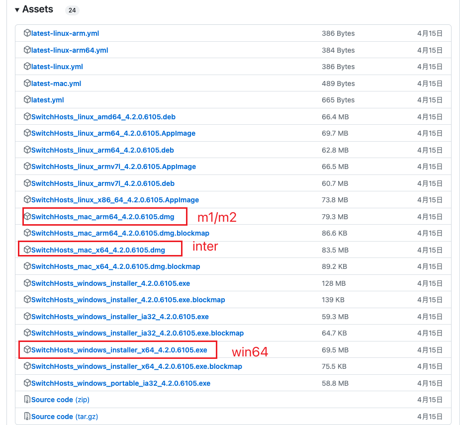Click package icon beside linux_armv7l AppImage
Image resolution: width=460 pixels, height=425 pixels.
pyautogui.click(x=27, y=166)
